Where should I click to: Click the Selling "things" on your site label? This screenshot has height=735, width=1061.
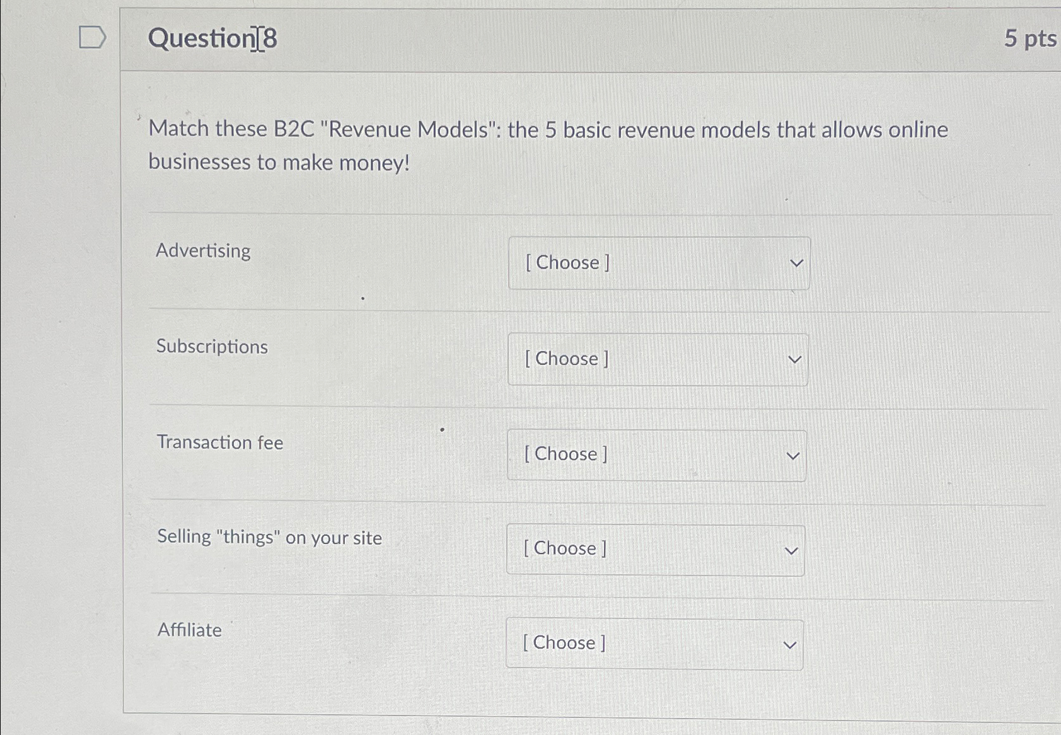point(269,537)
